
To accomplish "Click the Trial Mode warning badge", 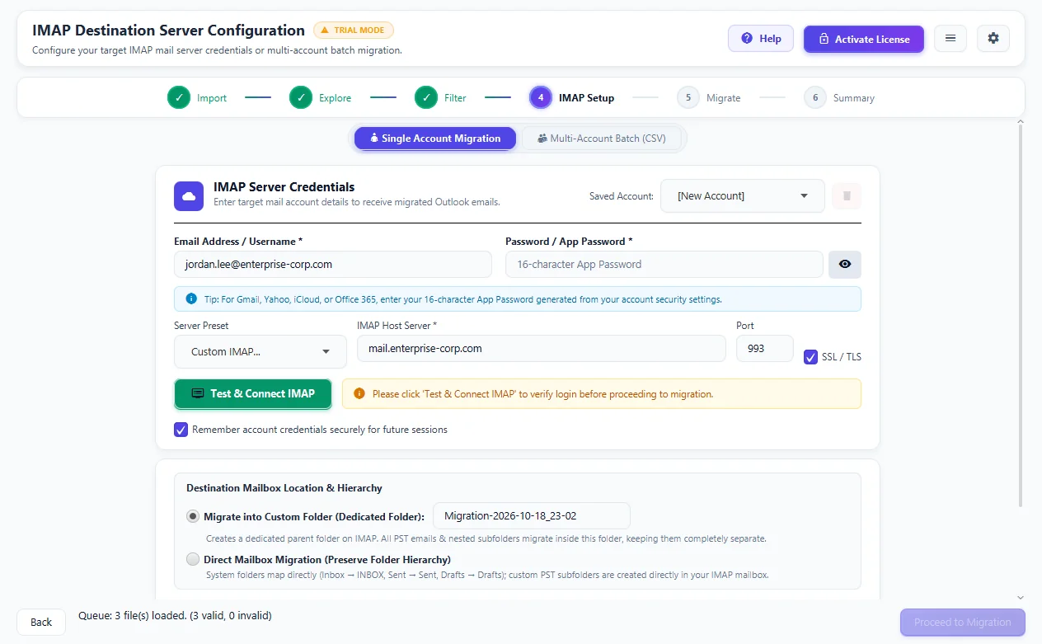I will 354,31.
